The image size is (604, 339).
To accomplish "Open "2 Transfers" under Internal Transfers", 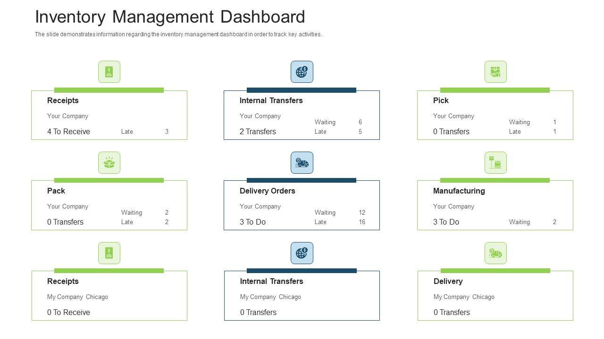I will tap(258, 132).
